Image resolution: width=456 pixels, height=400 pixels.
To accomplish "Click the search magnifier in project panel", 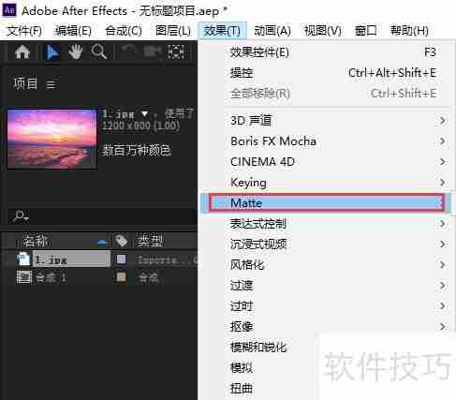I will pos(21,216).
